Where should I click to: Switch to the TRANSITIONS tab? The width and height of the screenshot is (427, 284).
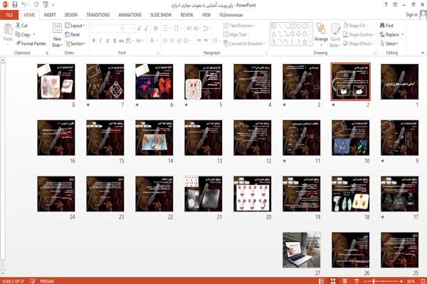click(x=98, y=15)
